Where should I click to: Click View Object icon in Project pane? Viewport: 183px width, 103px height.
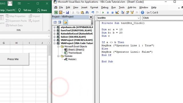click(x=59, y=22)
